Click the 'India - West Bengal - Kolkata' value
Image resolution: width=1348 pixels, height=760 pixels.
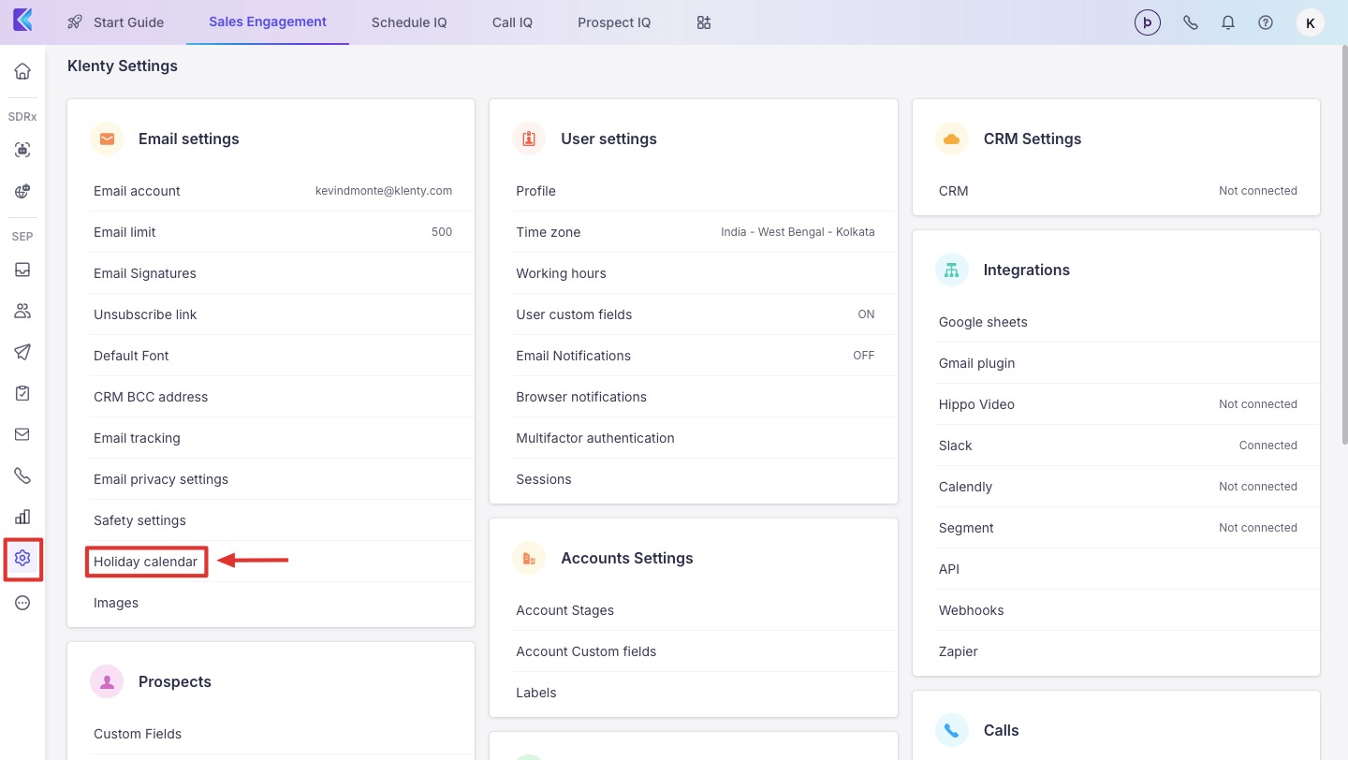pyautogui.click(x=798, y=232)
